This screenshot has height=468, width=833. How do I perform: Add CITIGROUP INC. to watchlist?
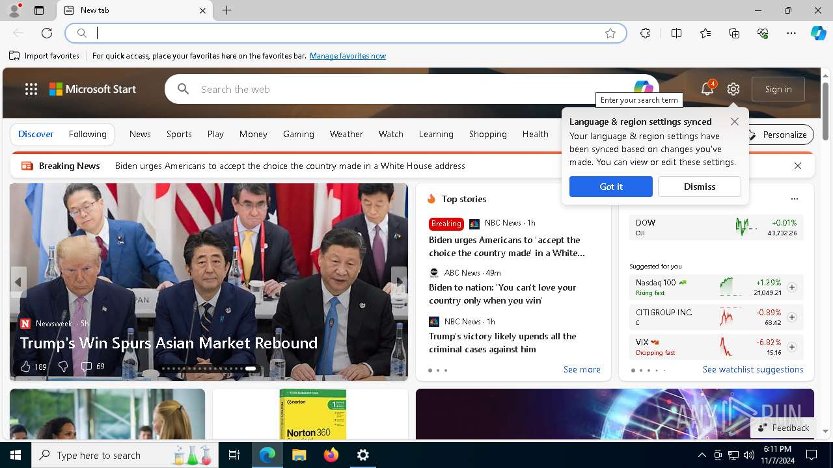click(x=792, y=317)
